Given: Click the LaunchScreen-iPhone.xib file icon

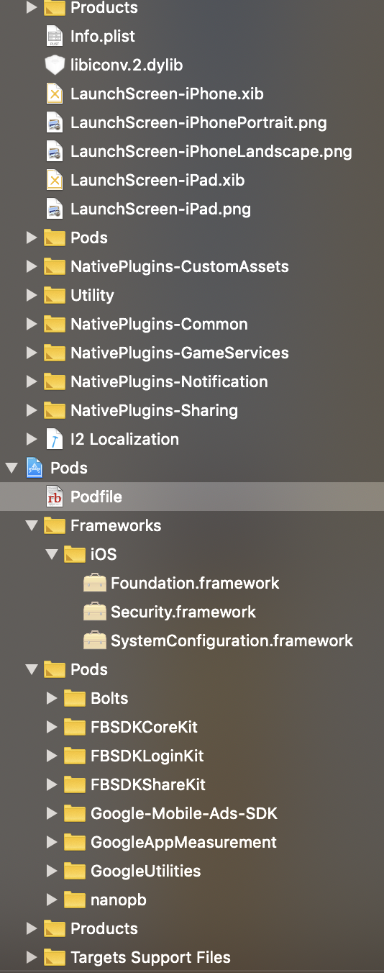Looking at the screenshot, I should (x=55, y=94).
